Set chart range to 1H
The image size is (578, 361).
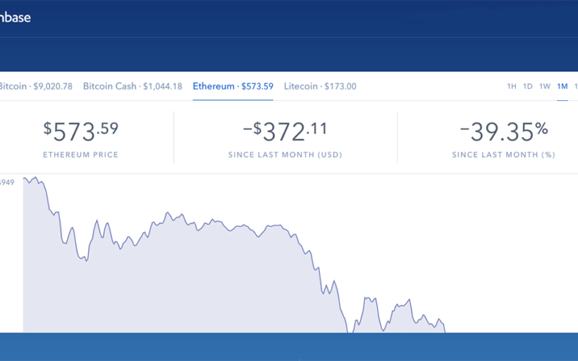click(512, 87)
